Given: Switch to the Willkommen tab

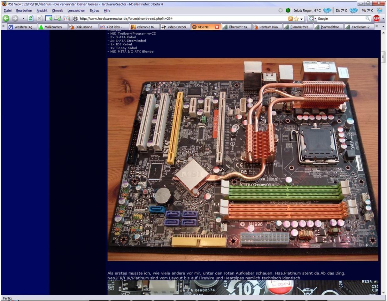Looking at the screenshot, I should 52,27.
